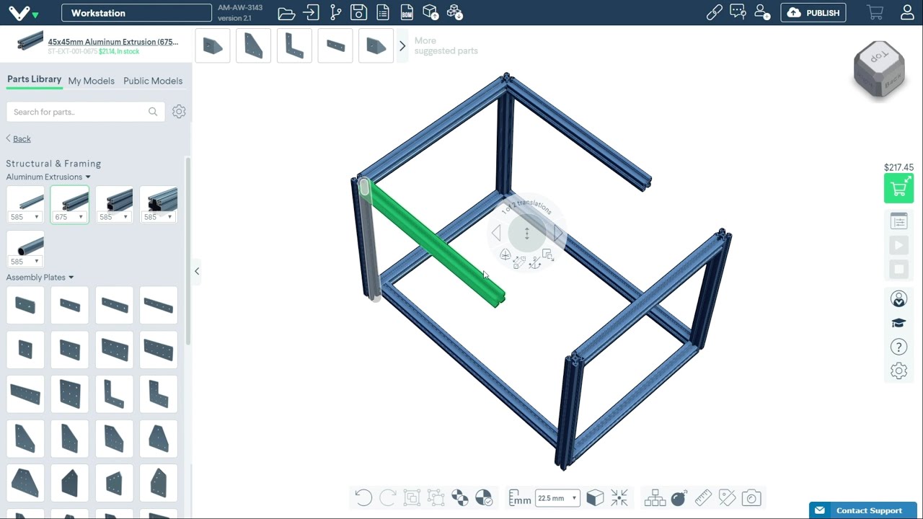Click the group selection icon
This screenshot has width=923, height=519.
click(x=412, y=497)
